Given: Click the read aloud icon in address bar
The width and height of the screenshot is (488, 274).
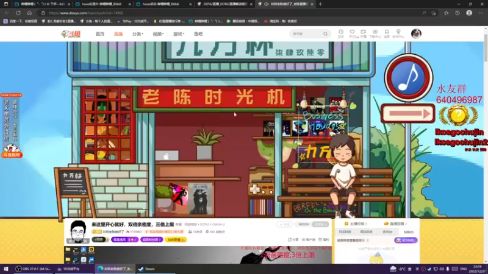Looking at the screenshot, I should tap(424, 13).
